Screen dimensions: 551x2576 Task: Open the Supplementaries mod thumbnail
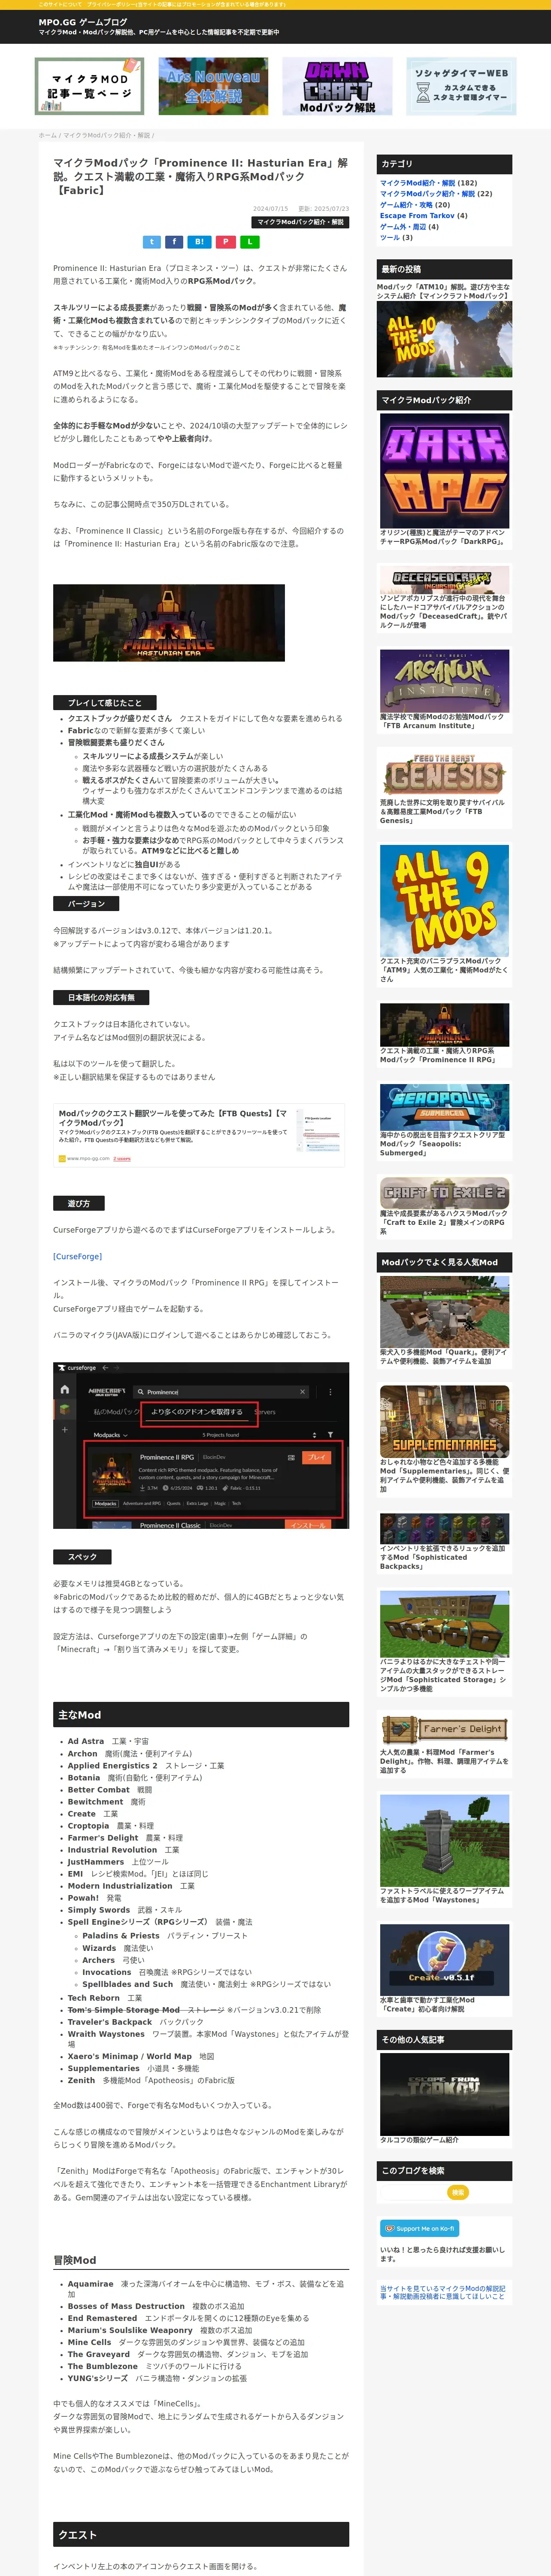445,1421
